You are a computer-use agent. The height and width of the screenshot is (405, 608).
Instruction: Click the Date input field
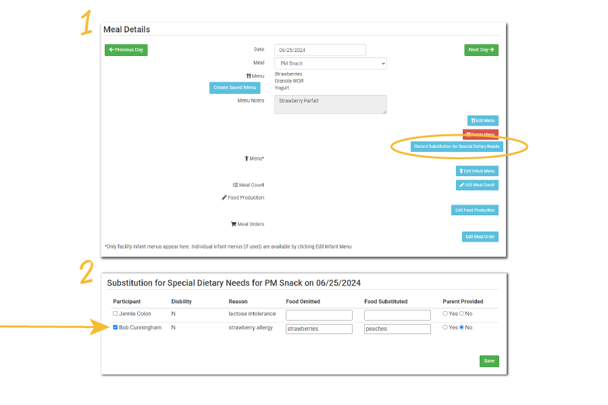coord(320,50)
